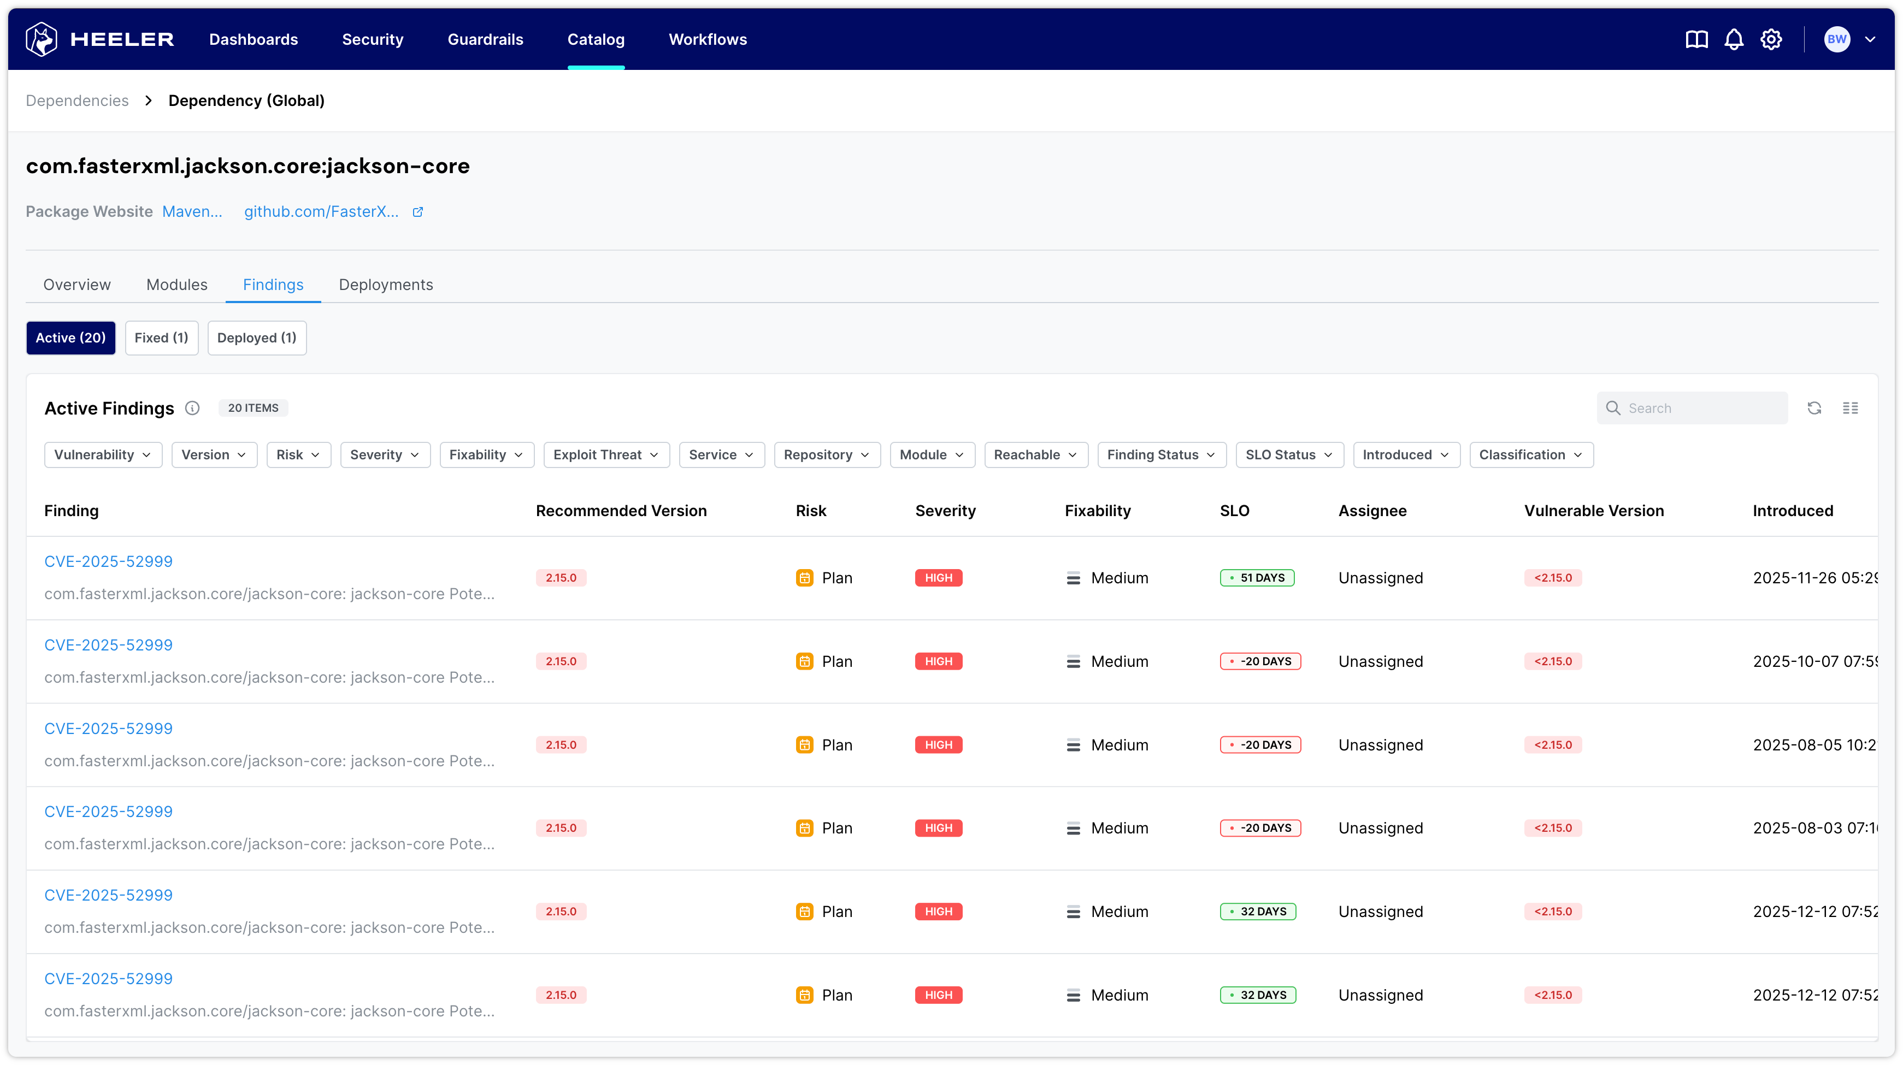
Task: Refresh the findings table
Action: pos(1813,407)
